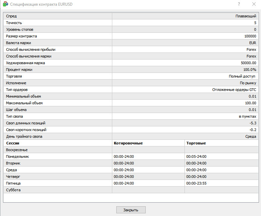
Task: Select the Среда triple swap day value
Action: coord(251,136)
